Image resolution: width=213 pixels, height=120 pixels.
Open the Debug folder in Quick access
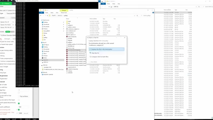click(x=45, y=33)
